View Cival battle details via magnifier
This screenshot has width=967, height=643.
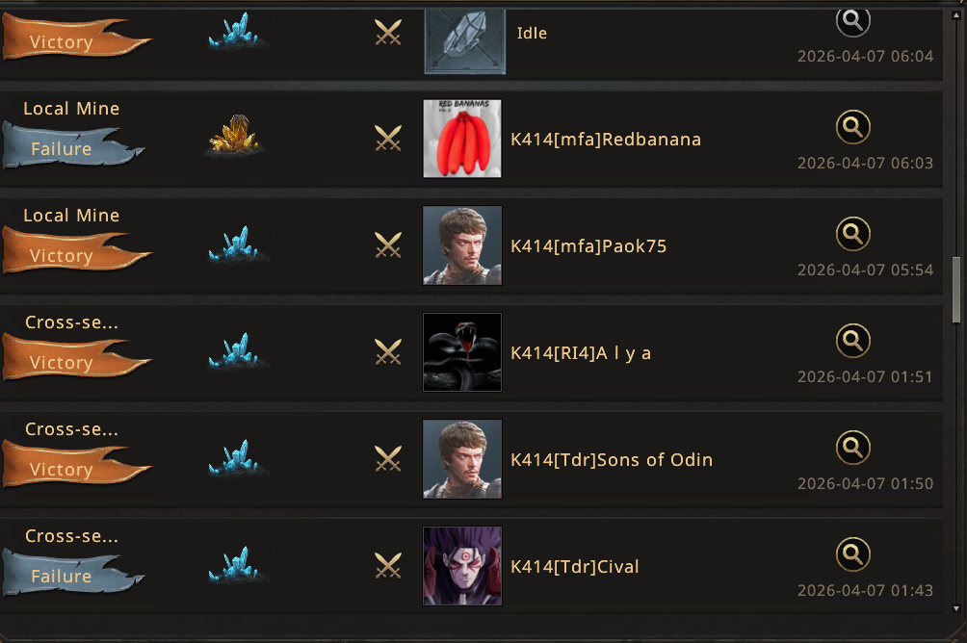[853, 554]
